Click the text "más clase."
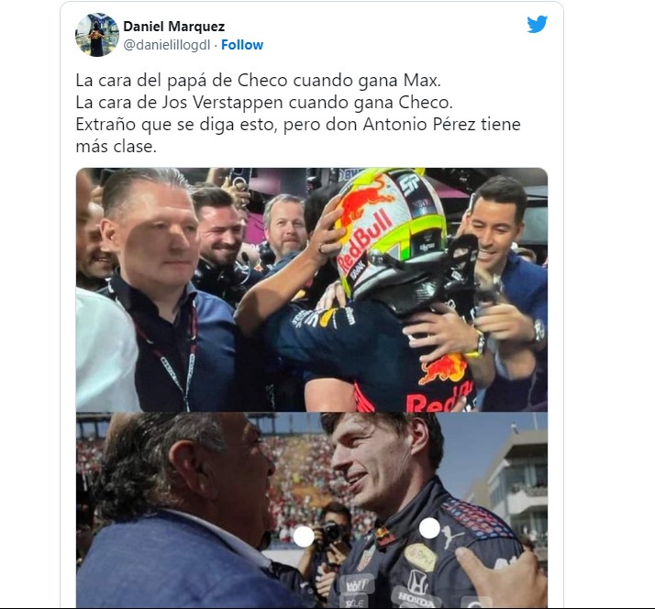The width and height of the screenshot is (655, 609). 117,146
